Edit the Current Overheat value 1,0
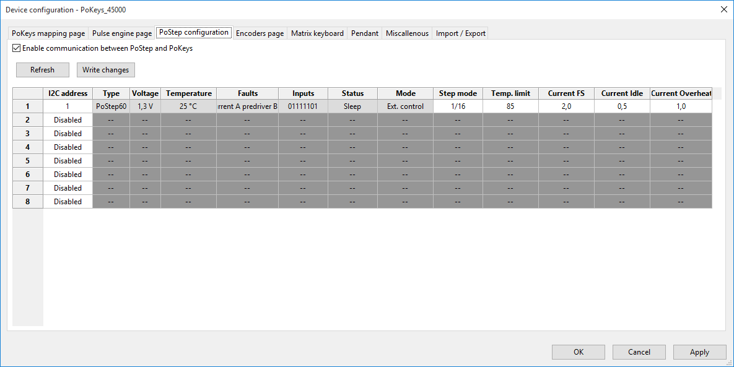 (681, 106)
